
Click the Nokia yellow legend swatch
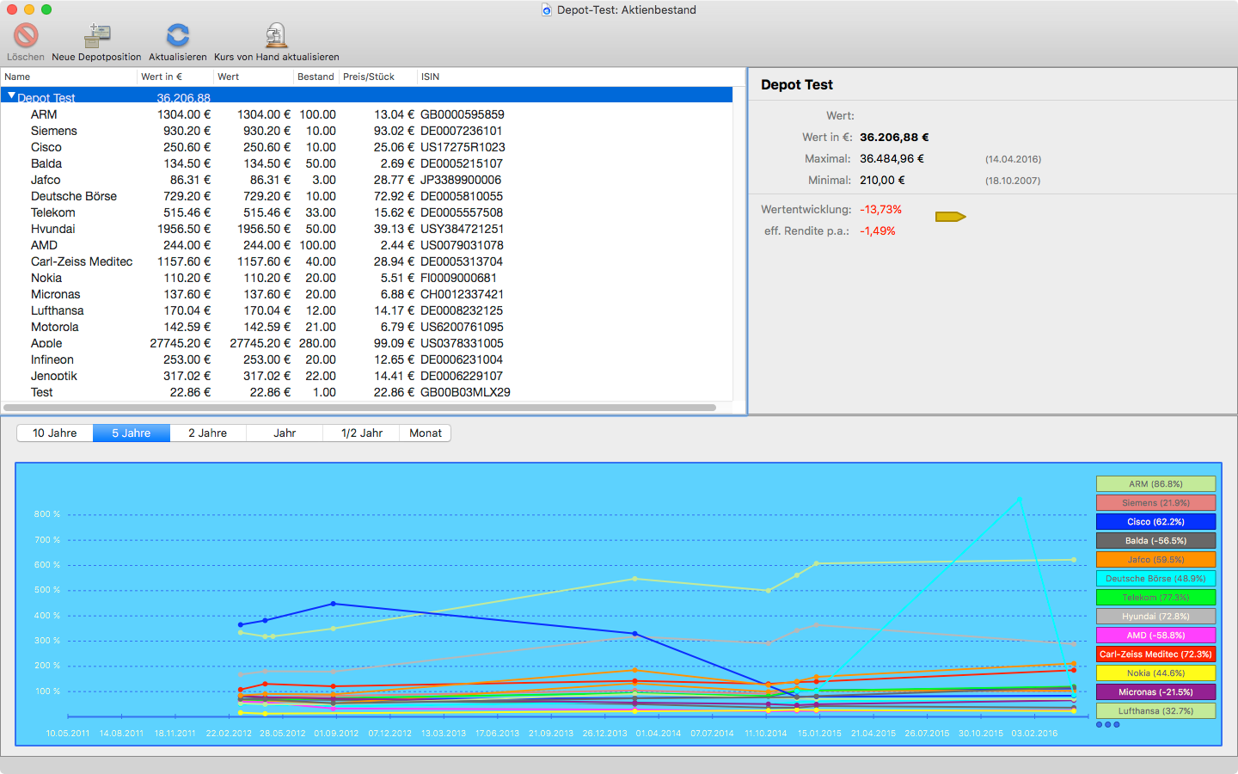pyautogui.click(x=1155, y=673)
